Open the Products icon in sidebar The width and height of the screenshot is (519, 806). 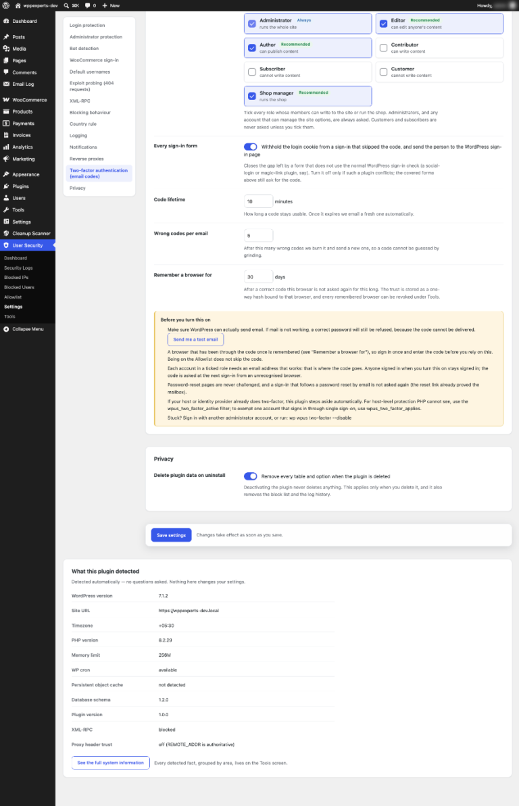pyautogui.click(x=6, y=111)
